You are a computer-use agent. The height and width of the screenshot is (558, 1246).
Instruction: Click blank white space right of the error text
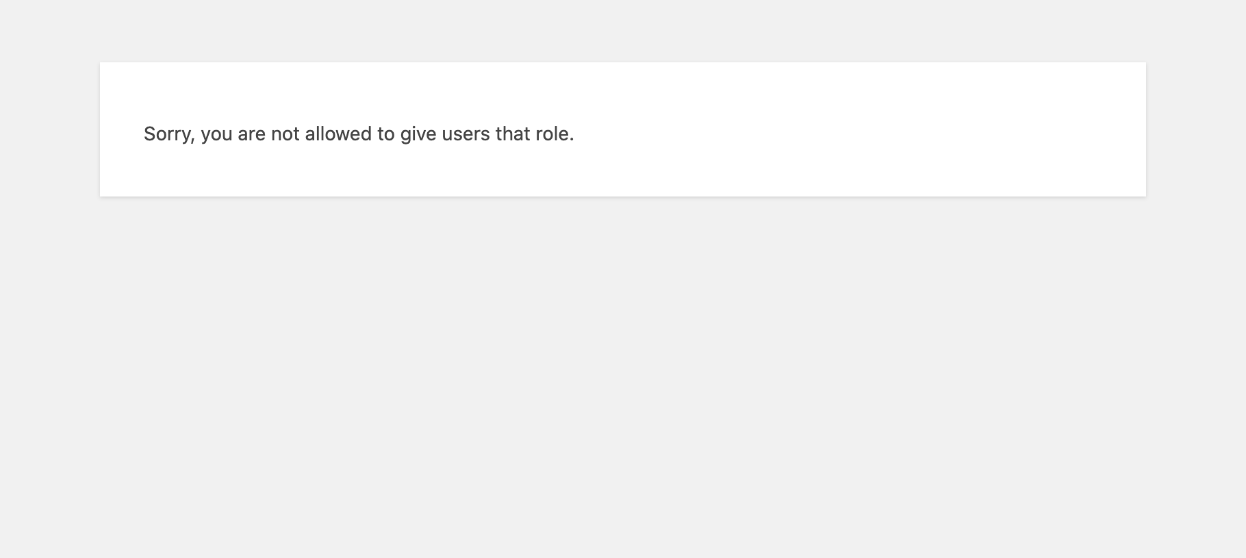pyautogui.click(x=856, y=134)
